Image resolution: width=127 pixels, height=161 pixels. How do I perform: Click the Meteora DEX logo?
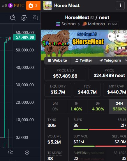[x=84, y=24]
